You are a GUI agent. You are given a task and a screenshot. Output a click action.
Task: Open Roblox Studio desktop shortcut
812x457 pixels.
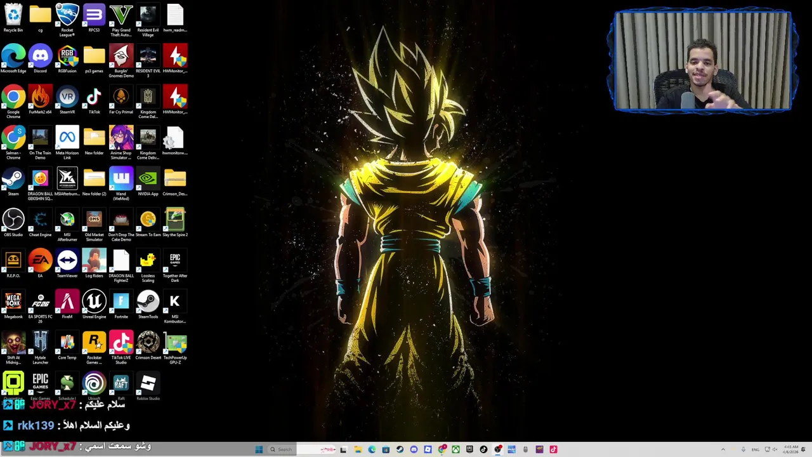coord(148,387)
